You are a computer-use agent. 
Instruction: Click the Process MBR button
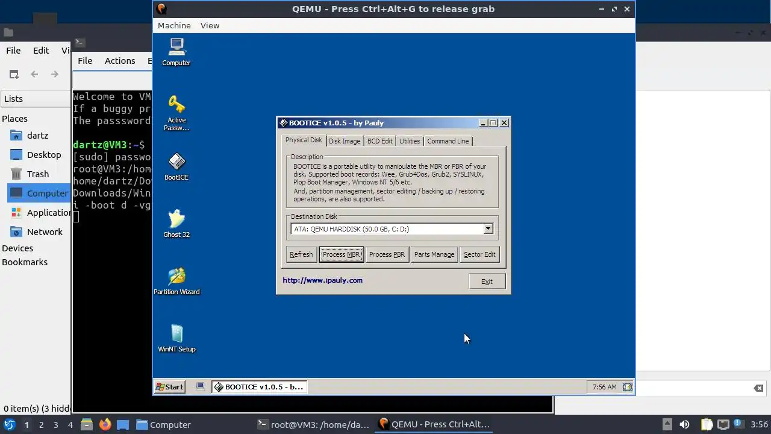click(x=341, y=254)
